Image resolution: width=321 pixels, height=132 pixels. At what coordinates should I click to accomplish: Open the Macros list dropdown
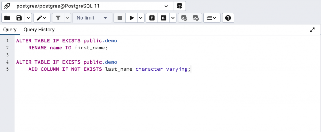click(x=212, y=18)
